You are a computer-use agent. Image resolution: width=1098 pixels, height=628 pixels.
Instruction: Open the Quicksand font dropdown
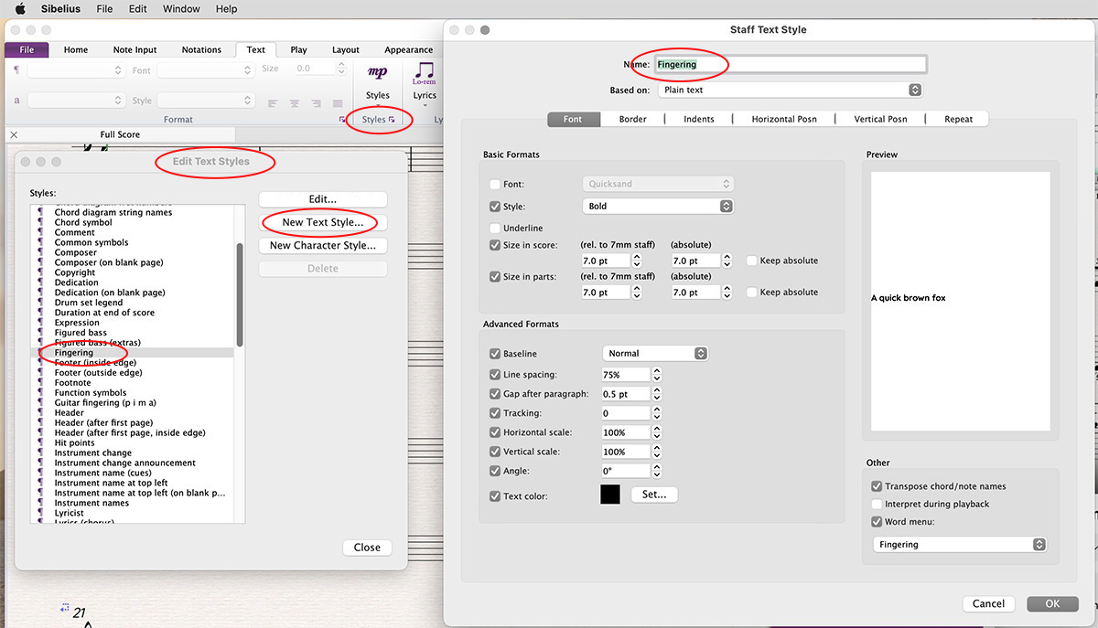658,184
